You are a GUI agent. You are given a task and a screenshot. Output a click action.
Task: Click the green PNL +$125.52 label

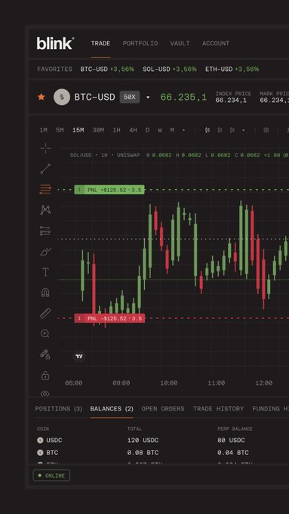(109, 190)
